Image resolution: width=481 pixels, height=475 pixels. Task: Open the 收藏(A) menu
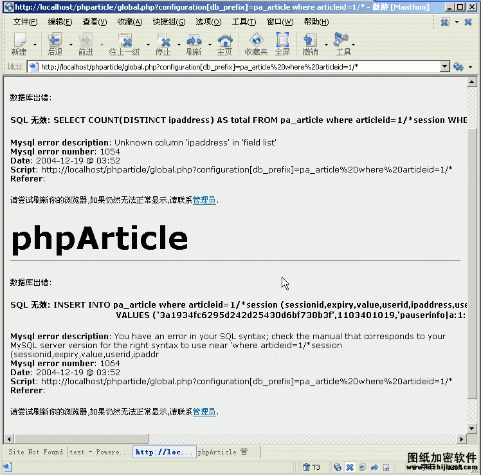pos(130,22)
